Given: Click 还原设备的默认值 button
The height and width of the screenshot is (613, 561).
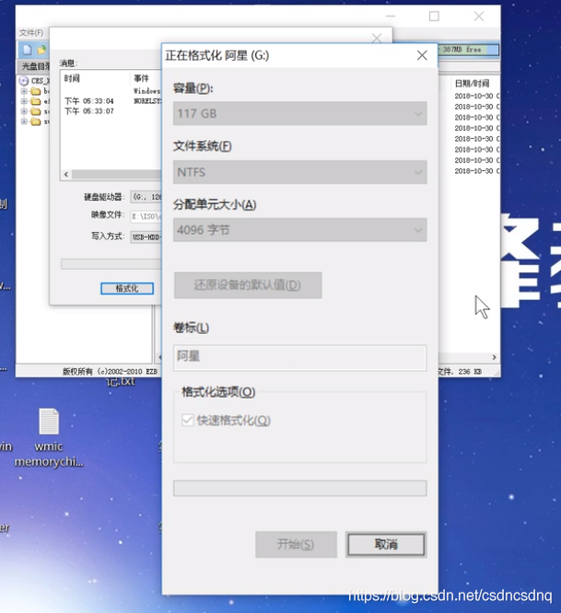Looking at the screenshot, I should point(248,285).
